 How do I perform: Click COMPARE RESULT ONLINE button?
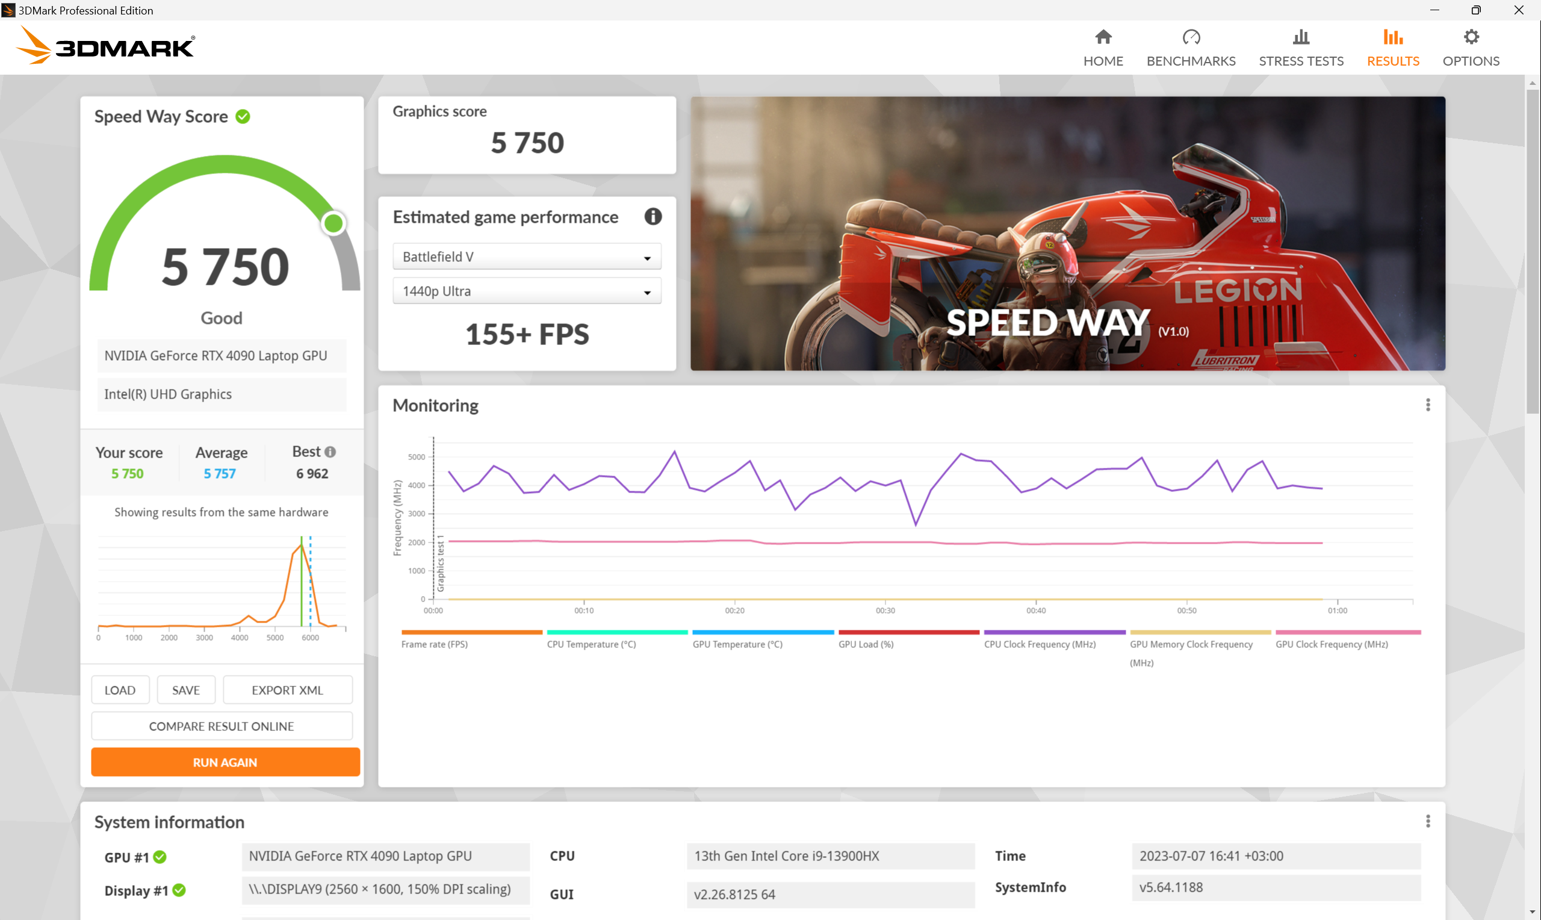[x=222, y=726]
